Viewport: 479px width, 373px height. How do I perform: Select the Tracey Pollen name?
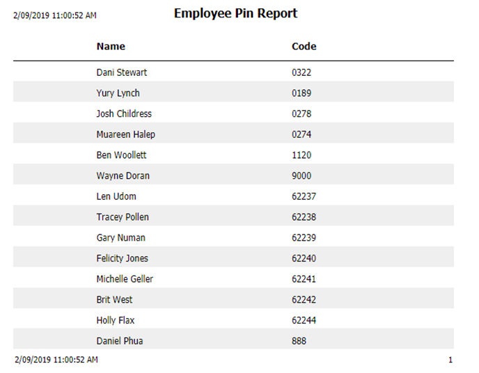point(123,217)
